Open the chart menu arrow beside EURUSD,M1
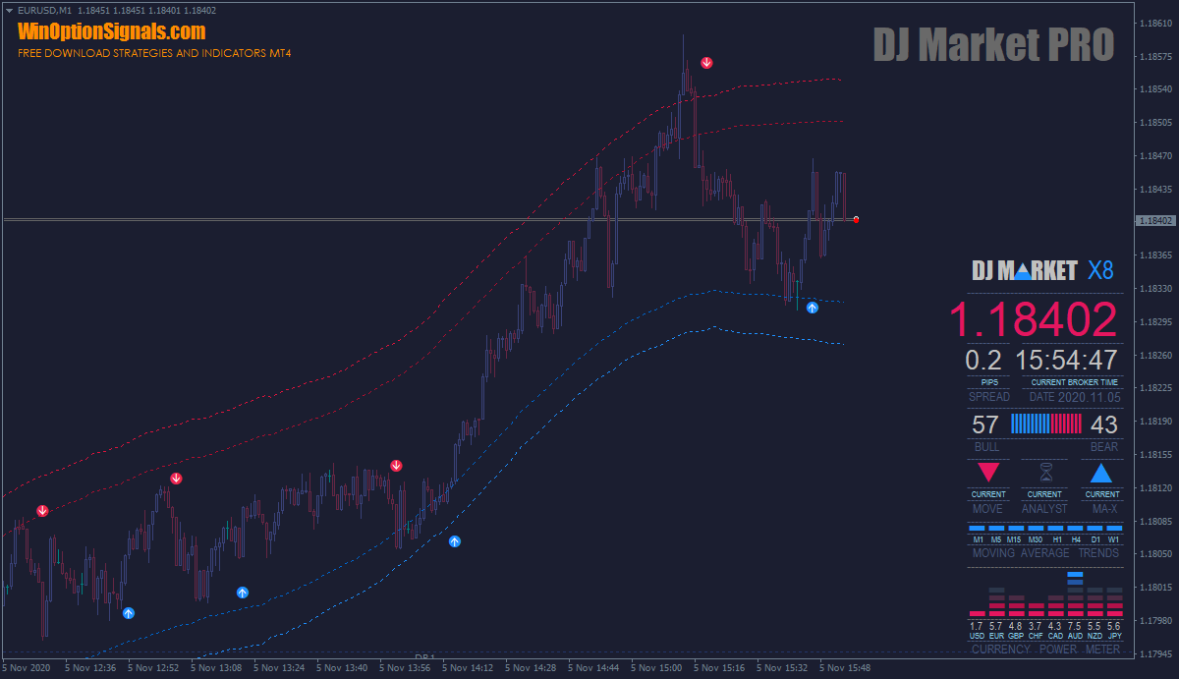This screenshot has width=1179, height=679. [10, 10]
